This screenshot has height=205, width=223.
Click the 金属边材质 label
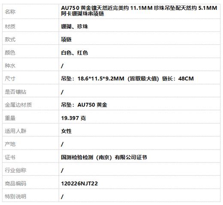18,105
